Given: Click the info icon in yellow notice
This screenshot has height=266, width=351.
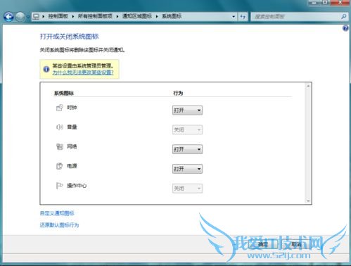Looking at the screenshot, I should click(x=46, y=69).
